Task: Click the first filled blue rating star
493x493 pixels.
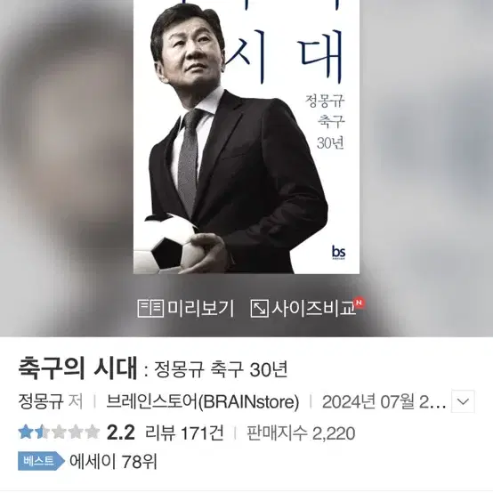Action: pyautogui.click(x=26, y=432)
